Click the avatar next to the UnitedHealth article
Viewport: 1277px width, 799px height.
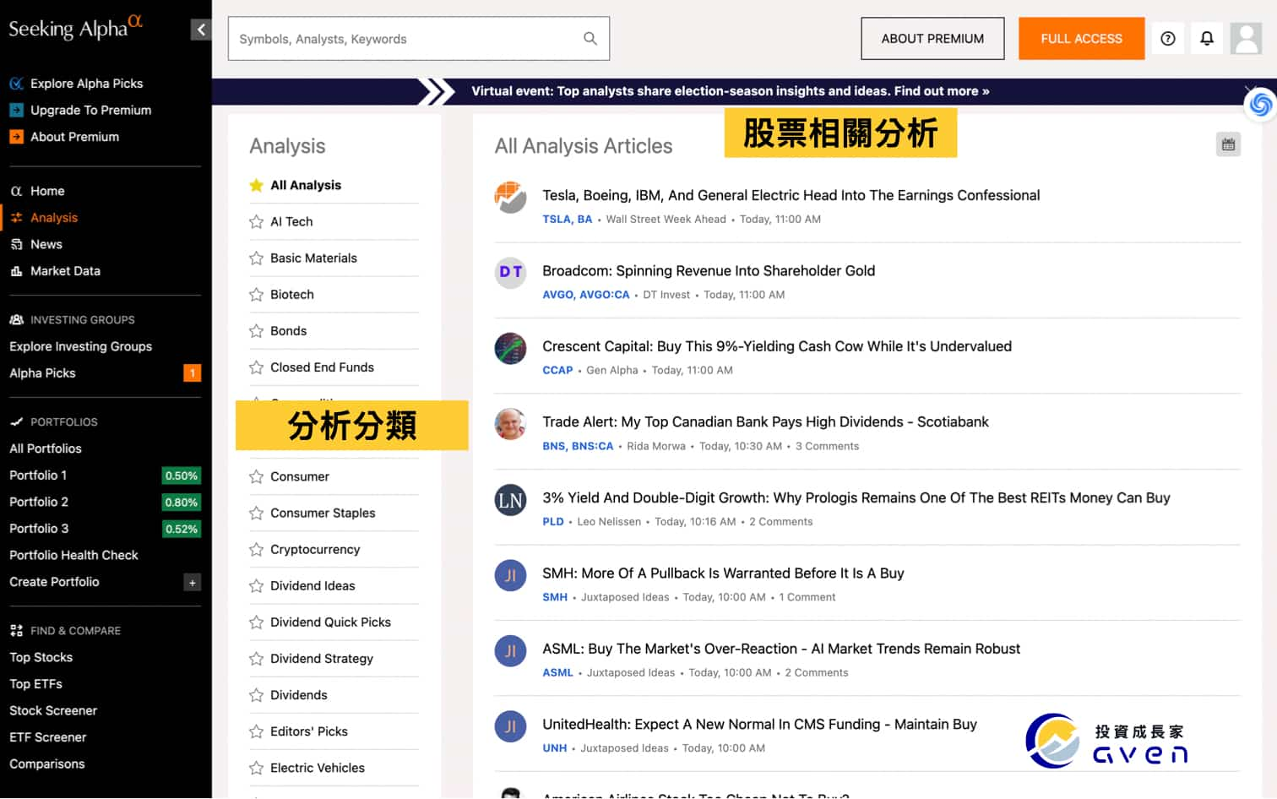coord(510,726)
